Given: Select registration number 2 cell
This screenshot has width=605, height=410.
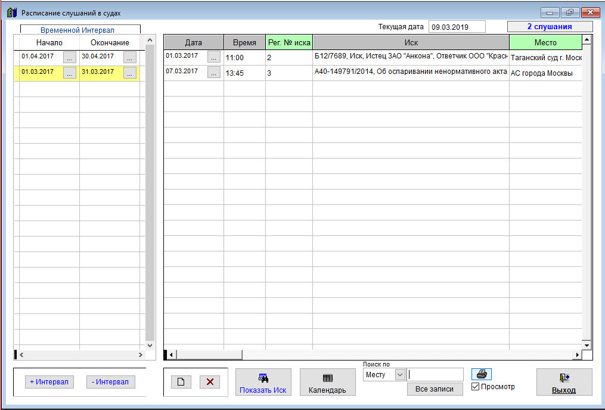Looking at the screenshot, I should (x=289, y=57).
